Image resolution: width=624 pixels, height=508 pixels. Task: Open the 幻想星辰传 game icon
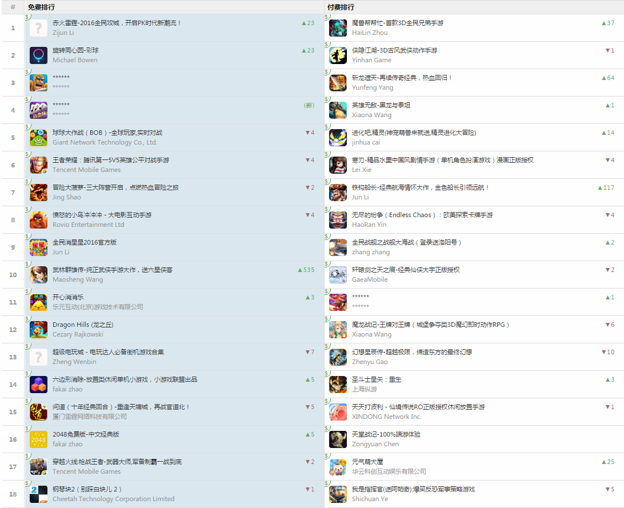point(338,357)
